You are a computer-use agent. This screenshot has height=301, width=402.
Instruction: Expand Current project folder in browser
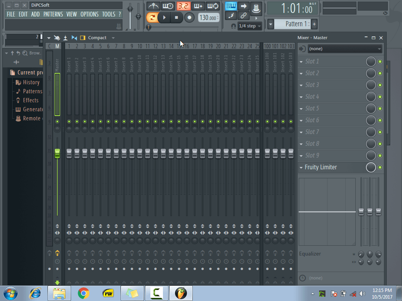26,73
